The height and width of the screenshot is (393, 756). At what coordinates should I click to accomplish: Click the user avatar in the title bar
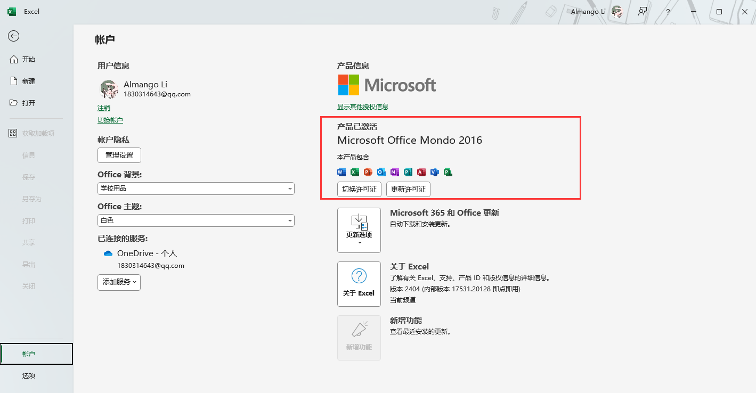(x=617, y=11)
